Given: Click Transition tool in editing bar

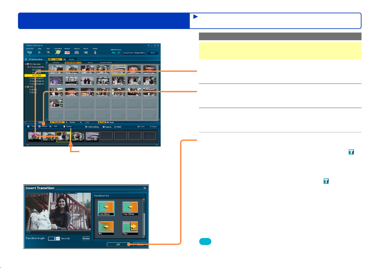Looking at the screenshot, I should coord(43,126).
